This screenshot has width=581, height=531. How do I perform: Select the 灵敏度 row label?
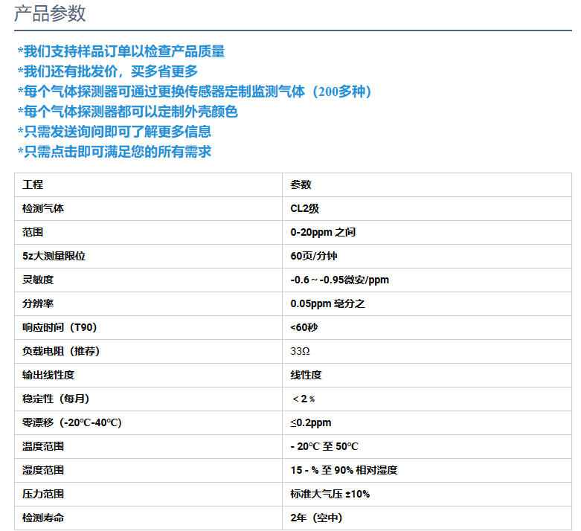[38, 280]
